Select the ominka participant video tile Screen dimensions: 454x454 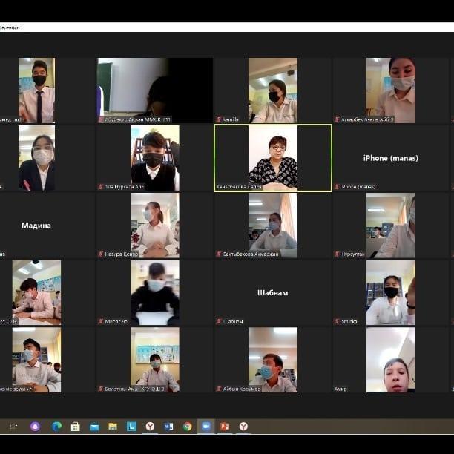(390, 292)
